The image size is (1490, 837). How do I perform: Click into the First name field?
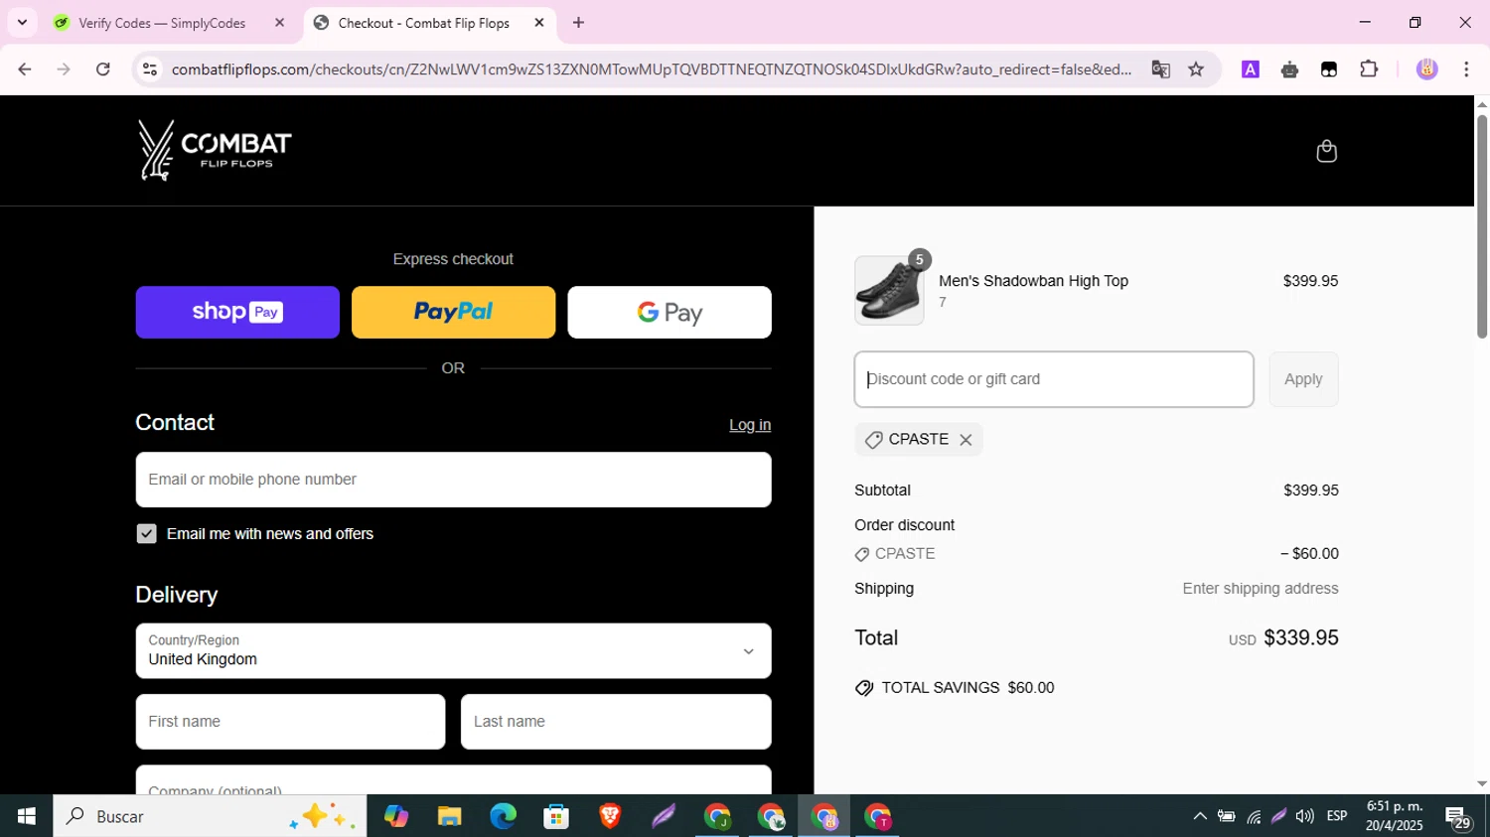click(x=290, y=722)
